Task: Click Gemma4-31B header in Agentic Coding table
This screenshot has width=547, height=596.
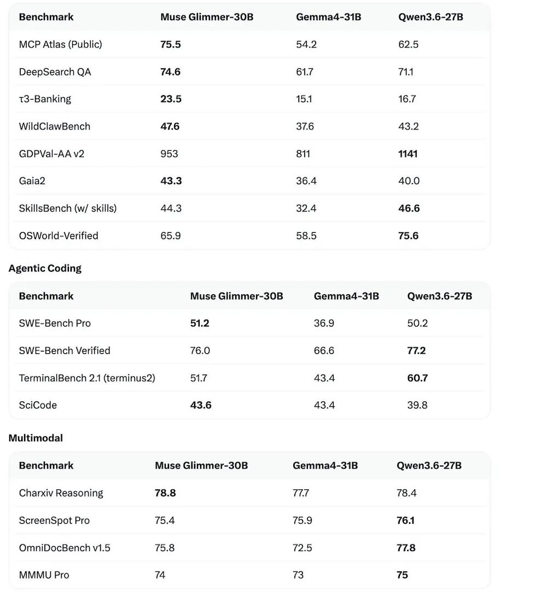Action: (346, 296)
